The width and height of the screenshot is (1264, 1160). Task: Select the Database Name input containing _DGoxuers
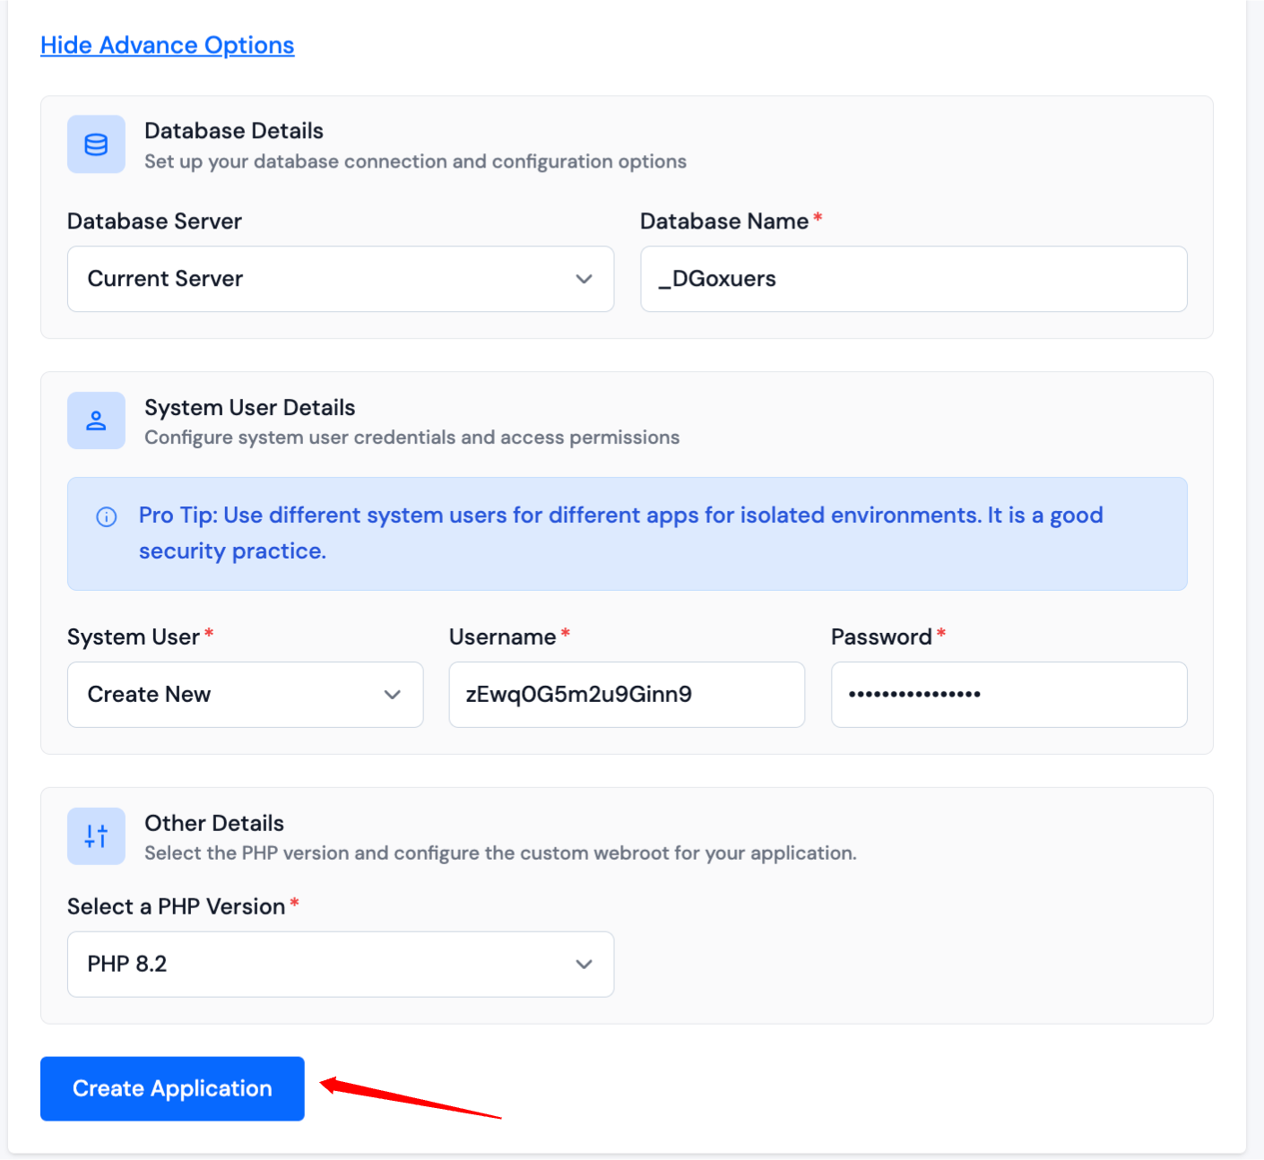(913, 279)
